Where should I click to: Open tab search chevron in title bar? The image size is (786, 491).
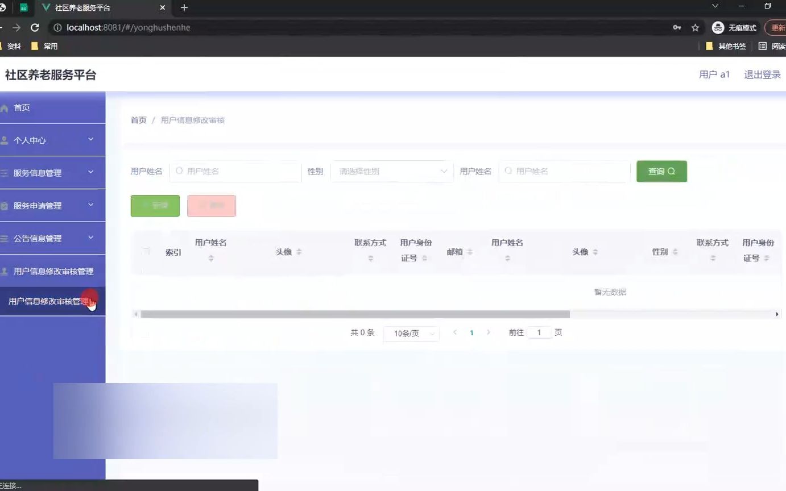[715, 6]
